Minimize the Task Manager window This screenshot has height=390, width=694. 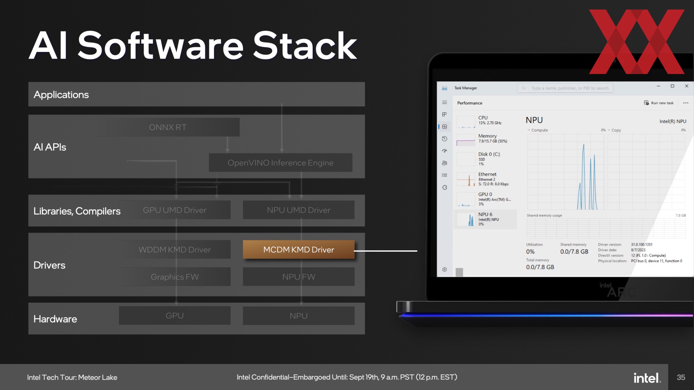point(658,86)
